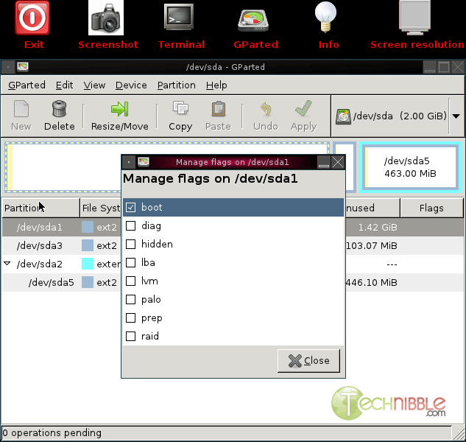Open the Help menu
The image size is (466, 442).
click(216, 85)
